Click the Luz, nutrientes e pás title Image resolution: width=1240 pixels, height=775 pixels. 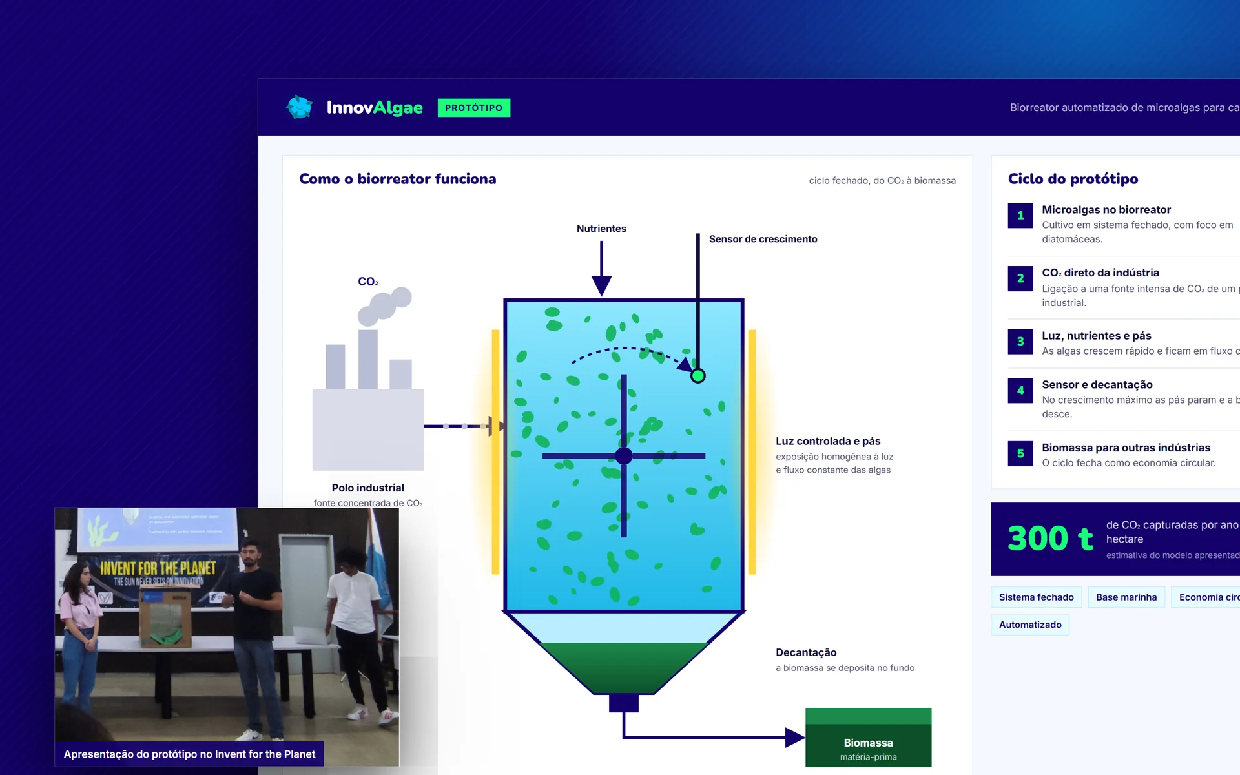coord(1096,336)
